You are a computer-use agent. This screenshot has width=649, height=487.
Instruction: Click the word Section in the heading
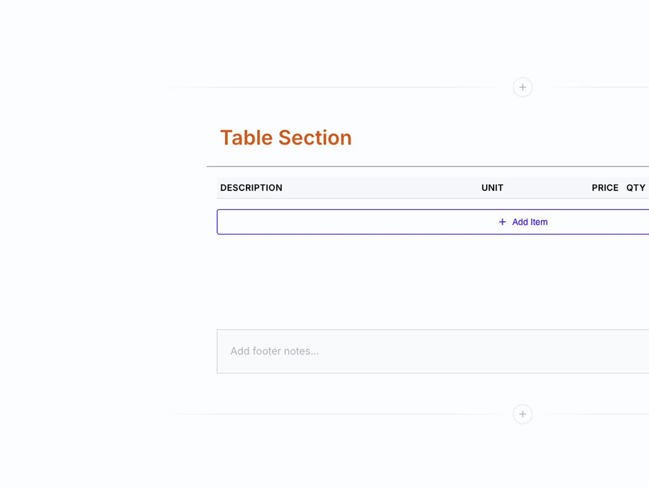click(x=315, y=138)
